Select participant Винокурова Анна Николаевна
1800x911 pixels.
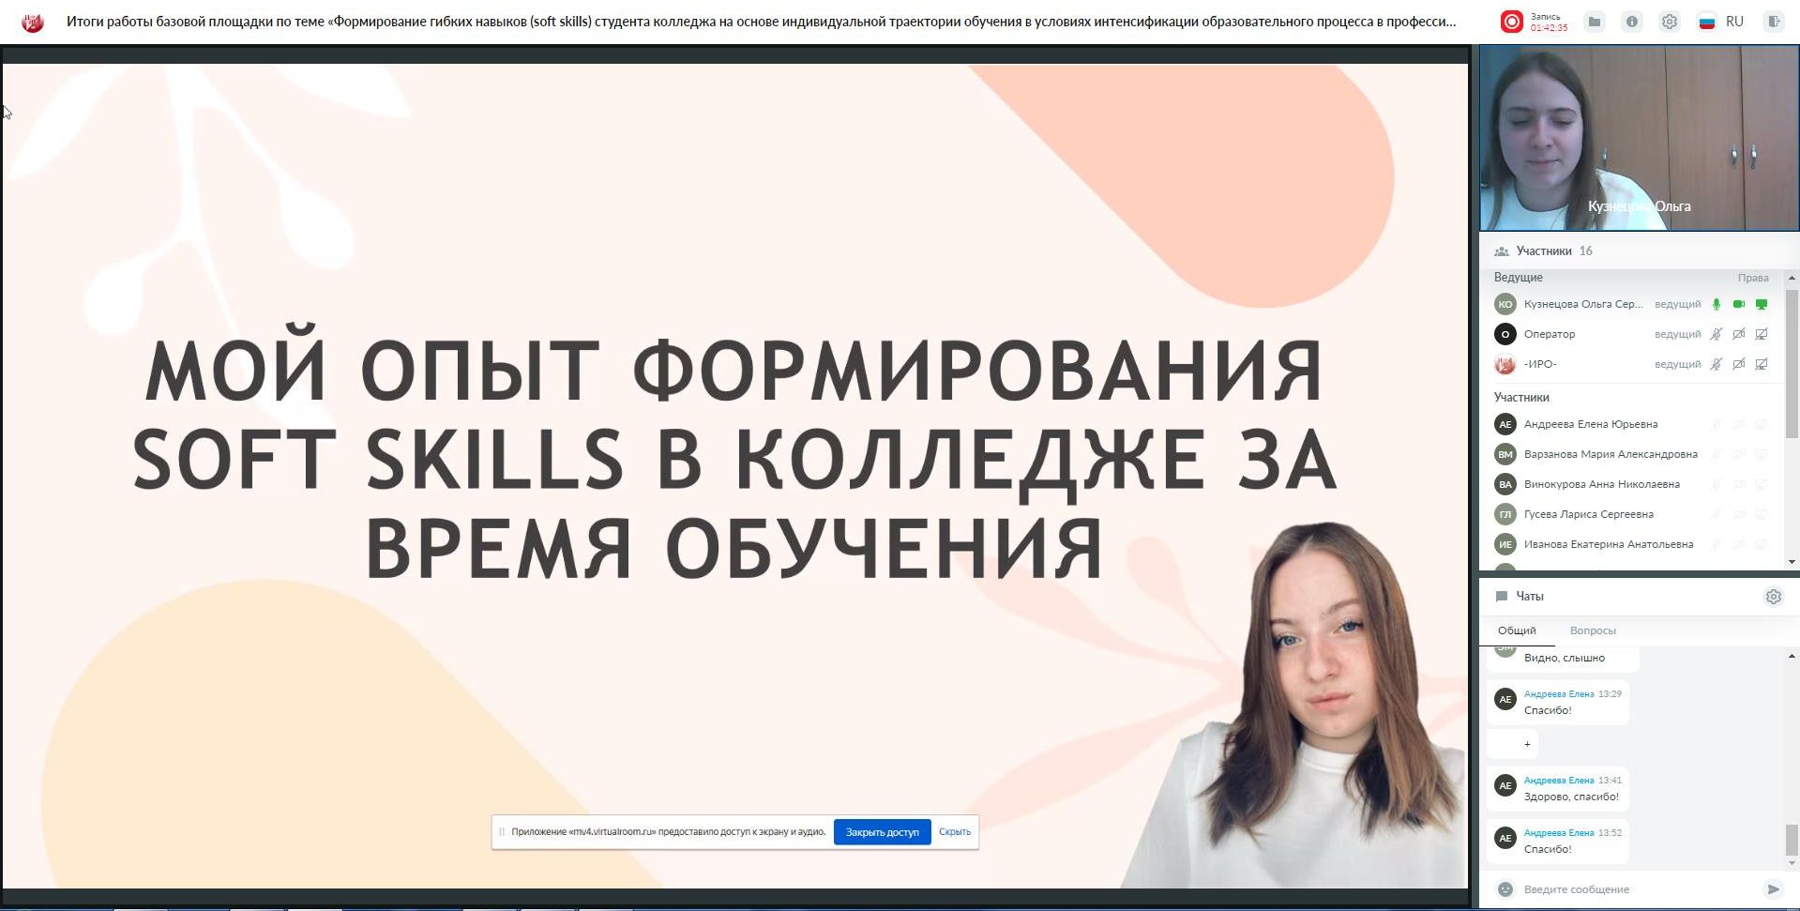pyautogui.click(x=1602, y=484)
